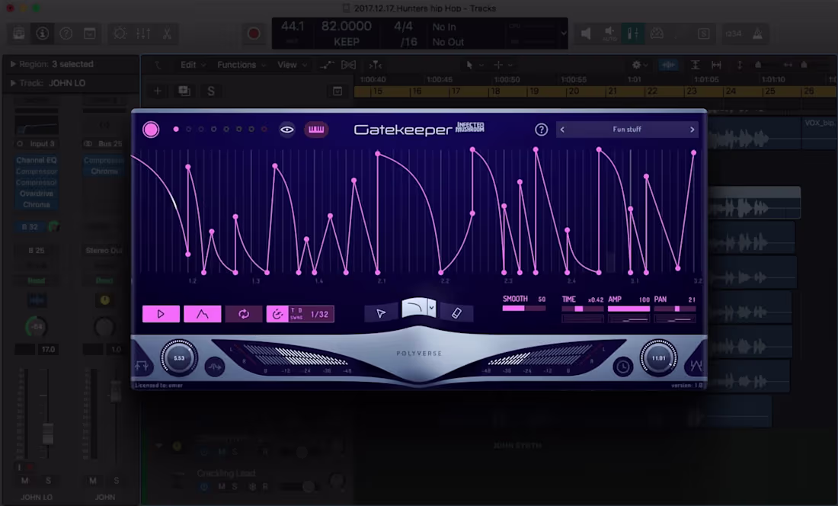Mute the JOHN LO channel strip
Image resolution: width=838 pixels, height=506 pixels.
tap(24, 480)
